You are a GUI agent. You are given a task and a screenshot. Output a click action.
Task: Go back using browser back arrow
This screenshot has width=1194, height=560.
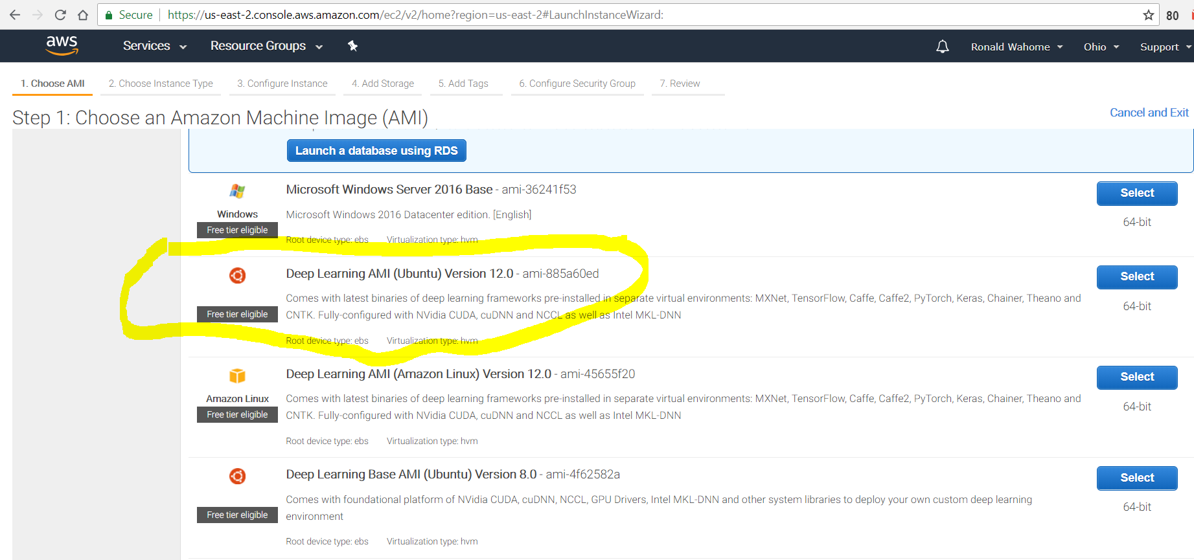(x=15, y=15)
